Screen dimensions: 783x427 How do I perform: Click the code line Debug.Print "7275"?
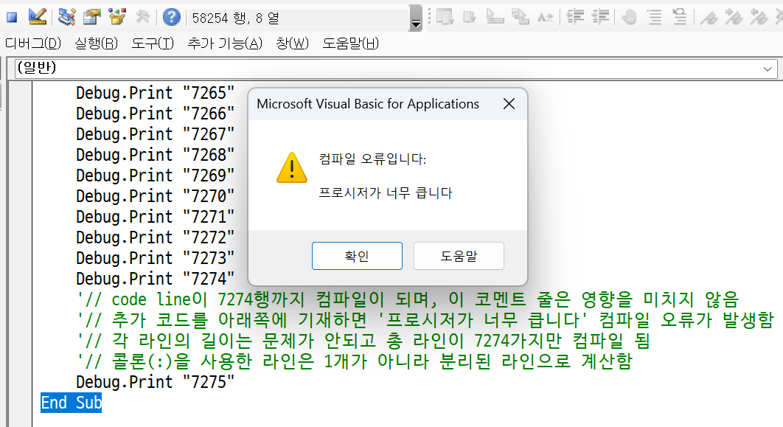(156, 382)
